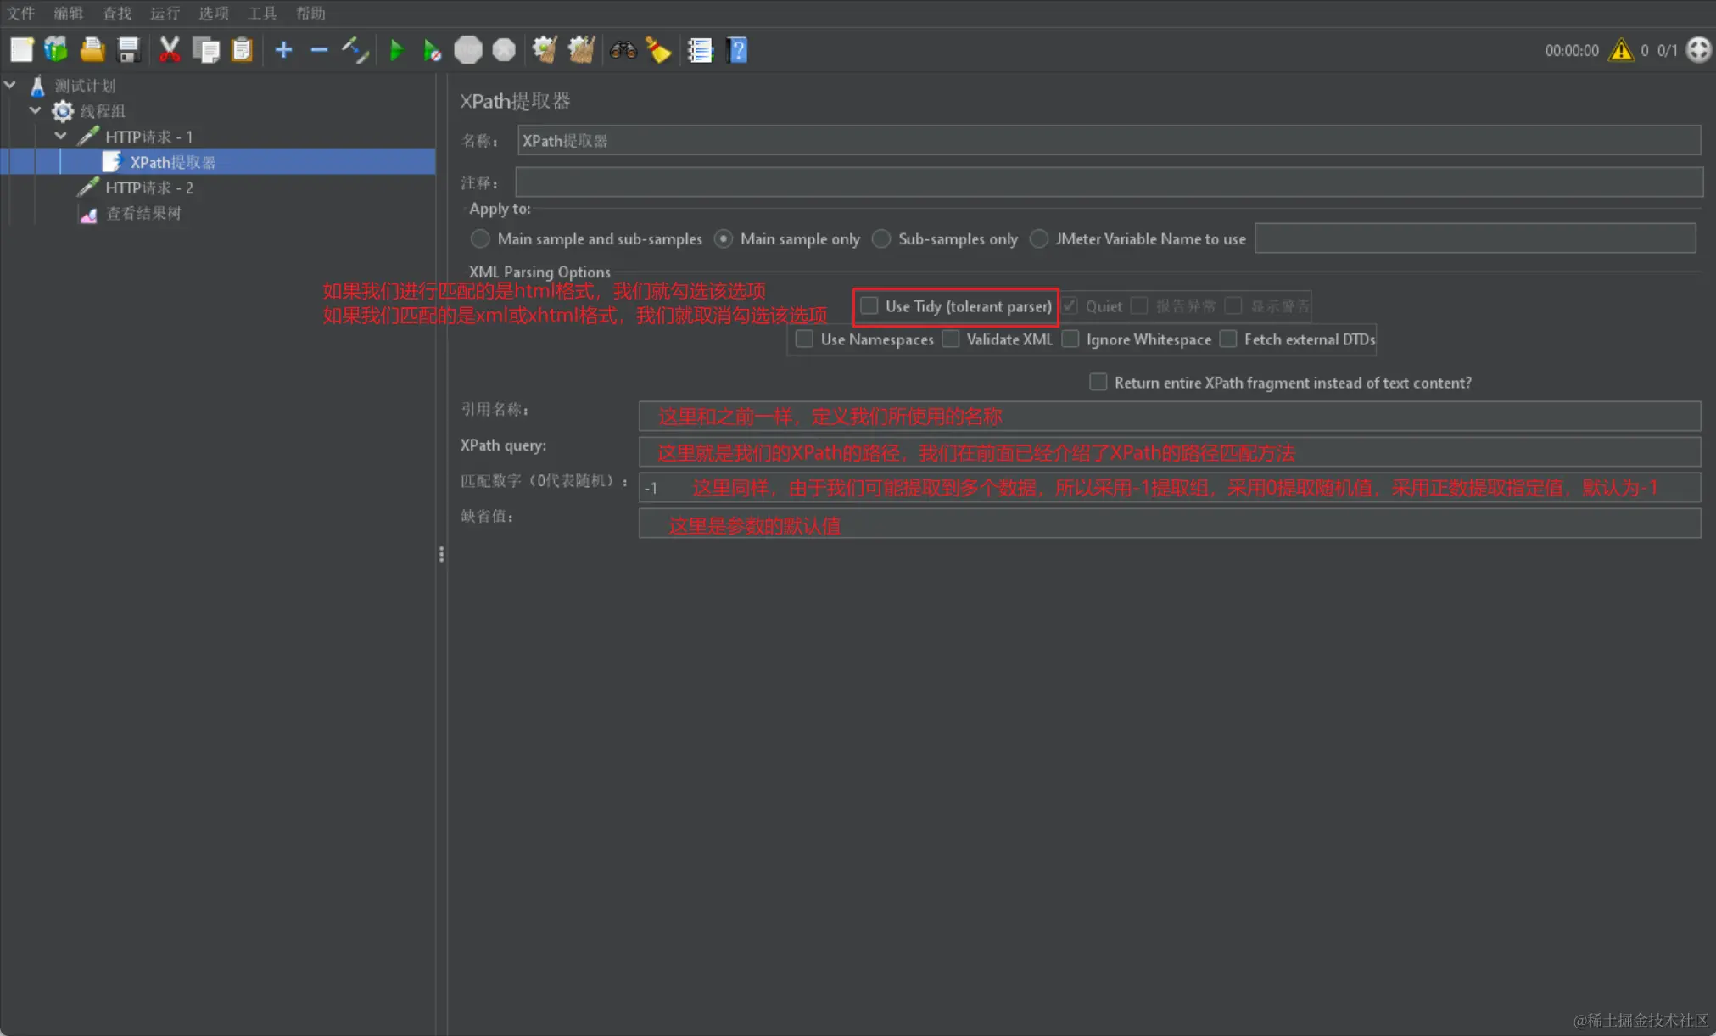Click the scissors Cut icon
The image size is (1716, 1036).
pyautogui.click(x=170, y=50)
